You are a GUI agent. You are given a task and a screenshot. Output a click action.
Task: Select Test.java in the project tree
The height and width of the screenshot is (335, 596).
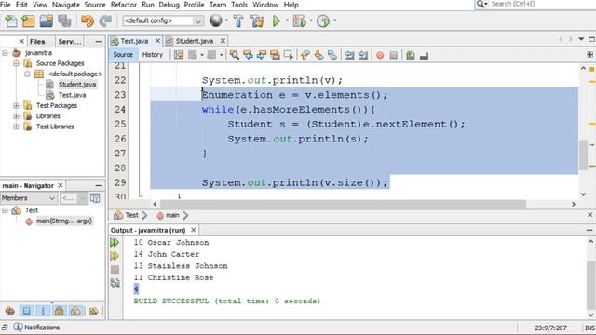[x=73, y=95]
